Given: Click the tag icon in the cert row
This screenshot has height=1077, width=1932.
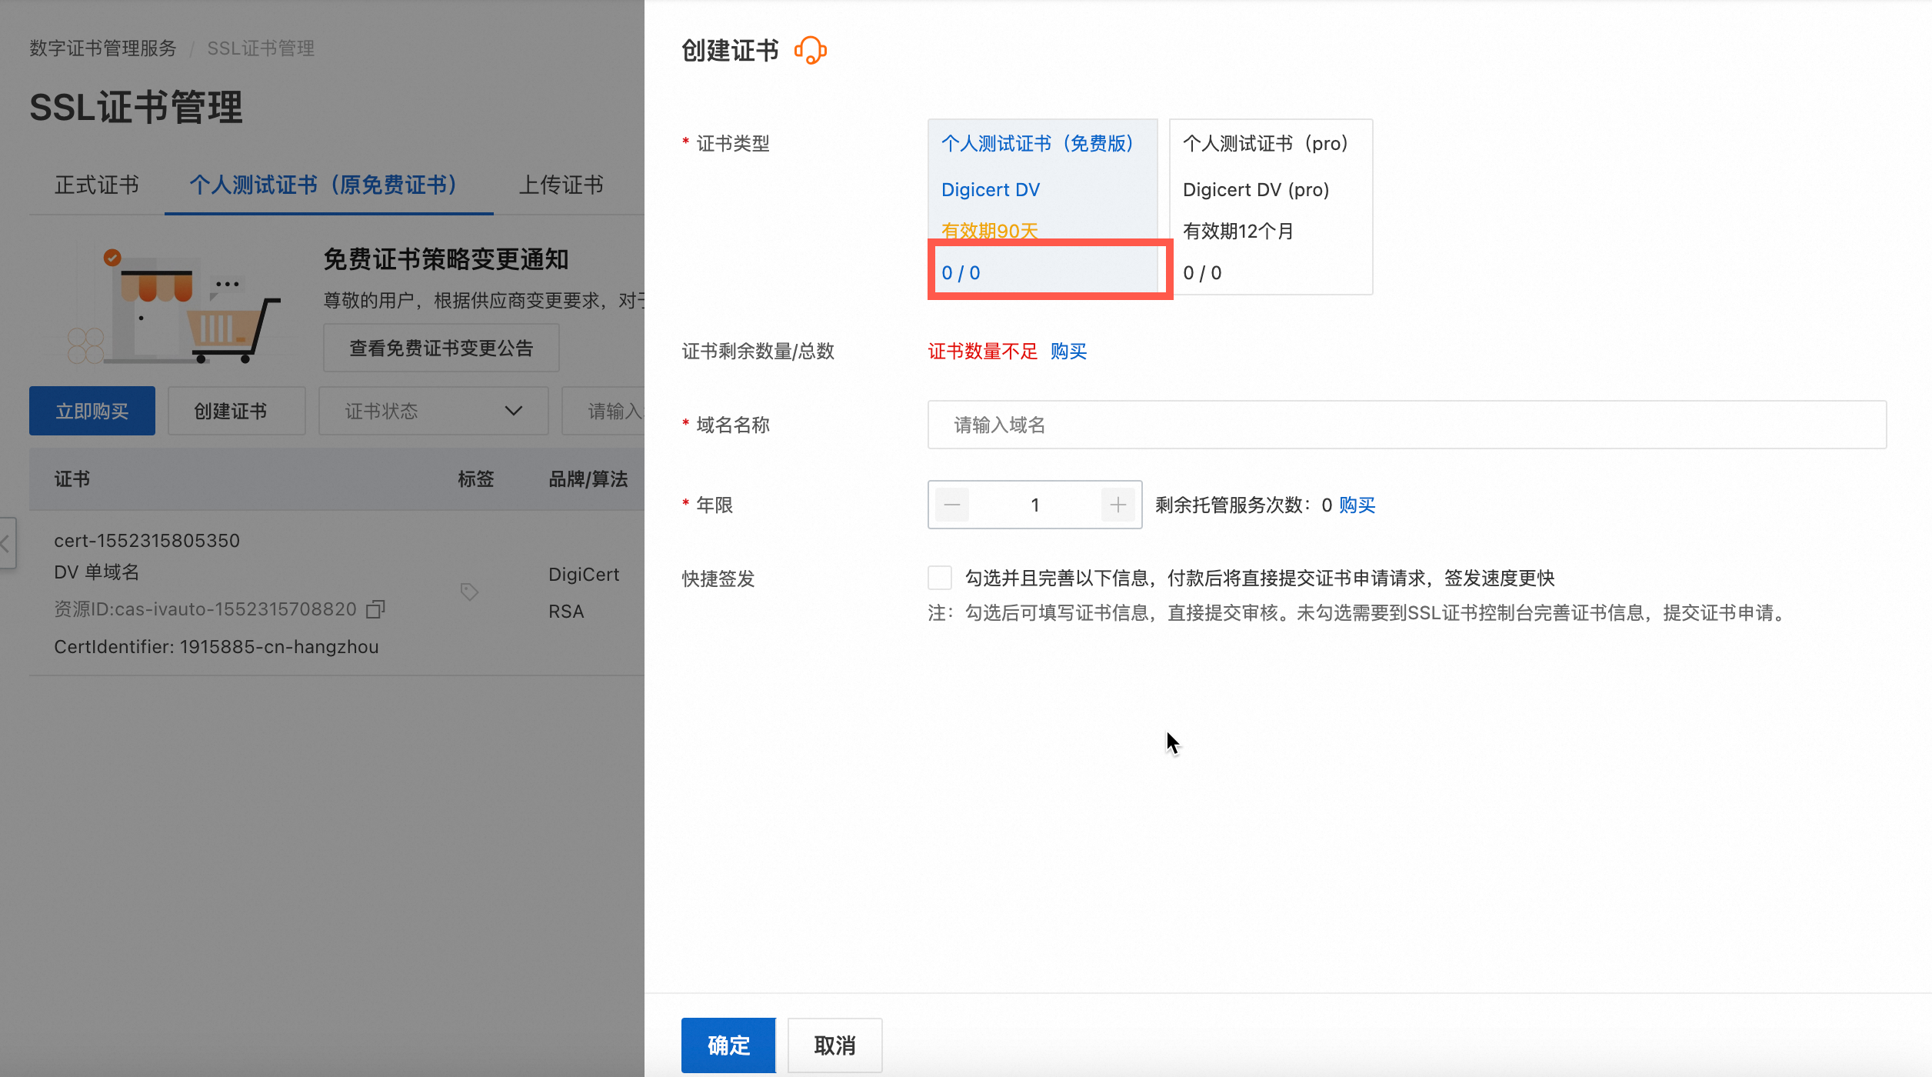Looking at the screenshot, I should coord(469,592).
